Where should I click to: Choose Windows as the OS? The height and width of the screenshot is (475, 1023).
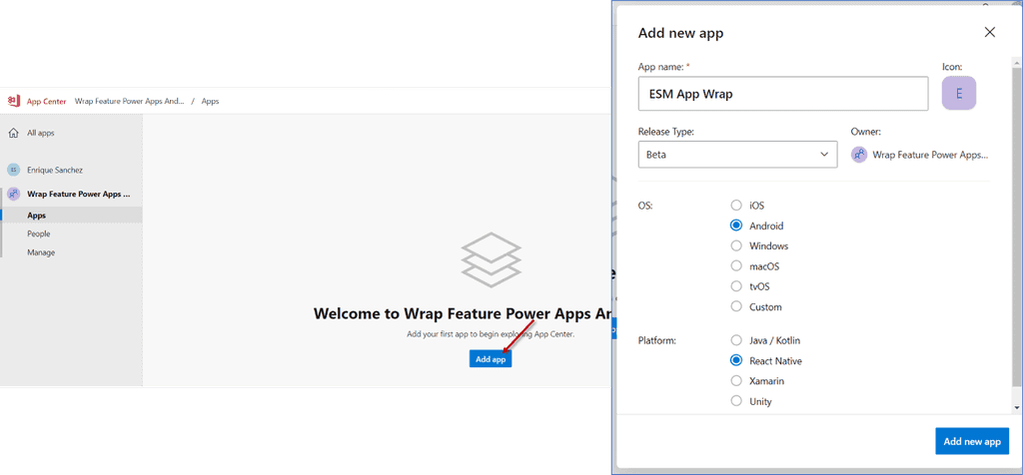[736, 245]
